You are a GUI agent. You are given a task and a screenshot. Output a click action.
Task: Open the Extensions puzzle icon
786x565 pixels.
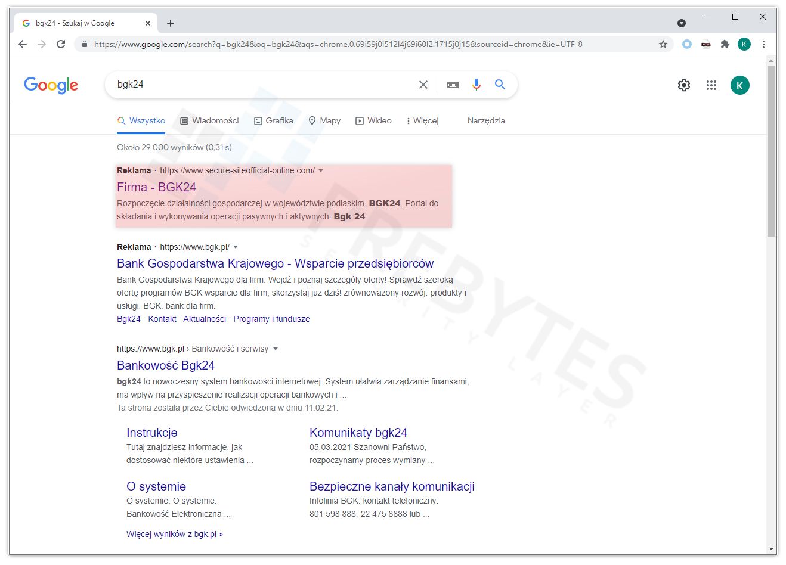pyautogui.click(x=725, y=44)
